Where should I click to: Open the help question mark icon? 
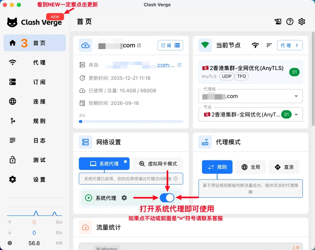(290, 21)
